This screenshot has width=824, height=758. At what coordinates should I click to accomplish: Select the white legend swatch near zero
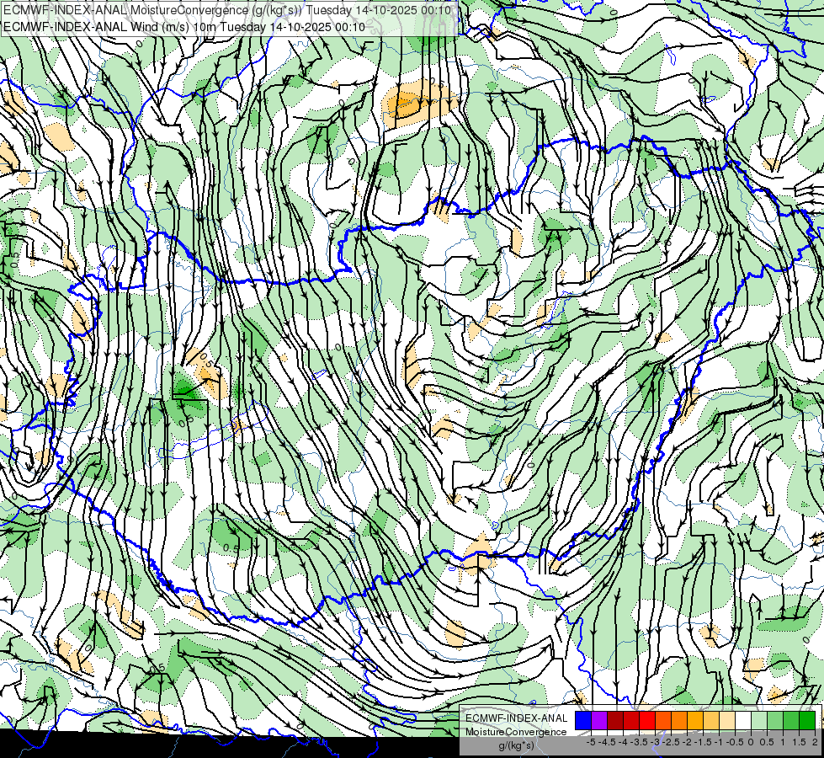pos(743,721)
